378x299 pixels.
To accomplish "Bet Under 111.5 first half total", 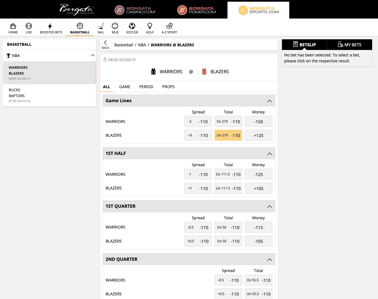I will pos(228,188).
